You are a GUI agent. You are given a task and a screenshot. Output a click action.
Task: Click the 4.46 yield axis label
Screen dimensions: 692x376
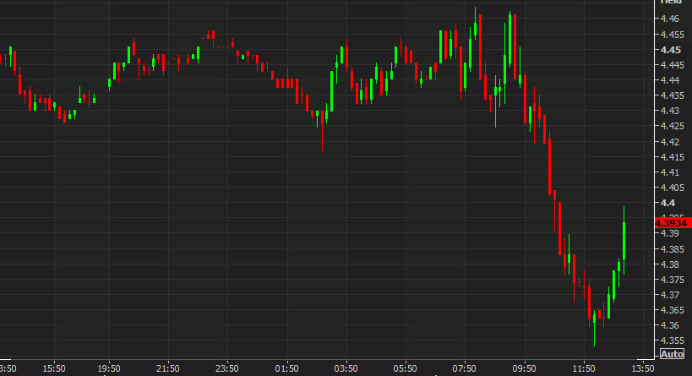pyautogui.click(x=669, y=19)
